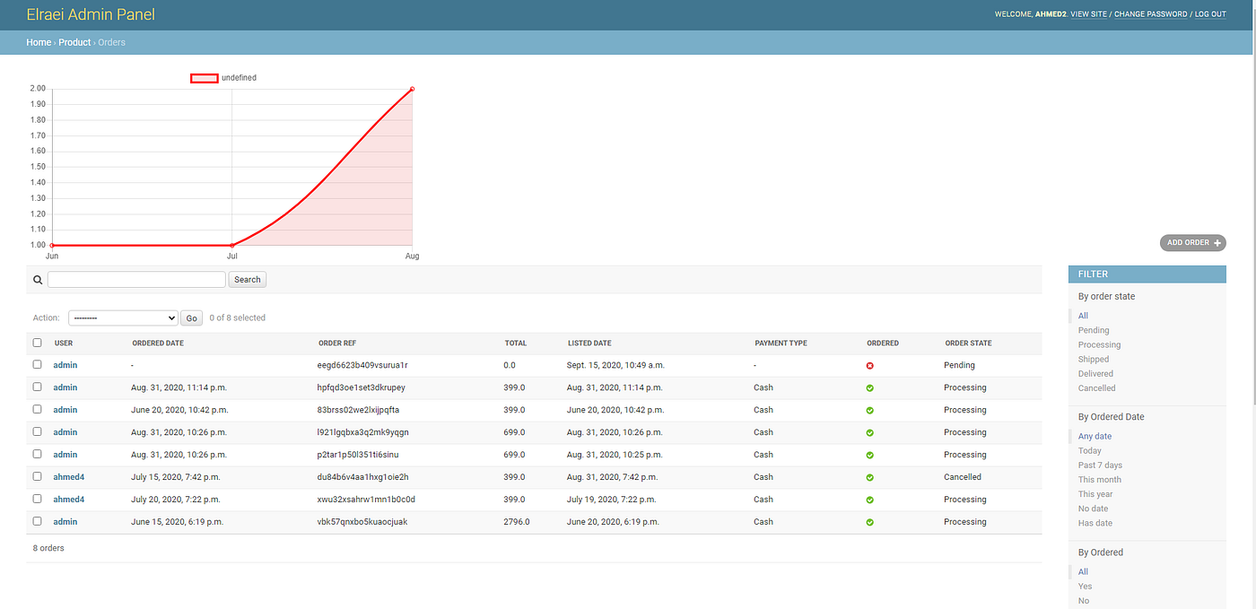Click green check icon for order vbk57qnxbo5kuaocjuak
The width and height of the screenshot is (1256, 609).
pos(870,522)
